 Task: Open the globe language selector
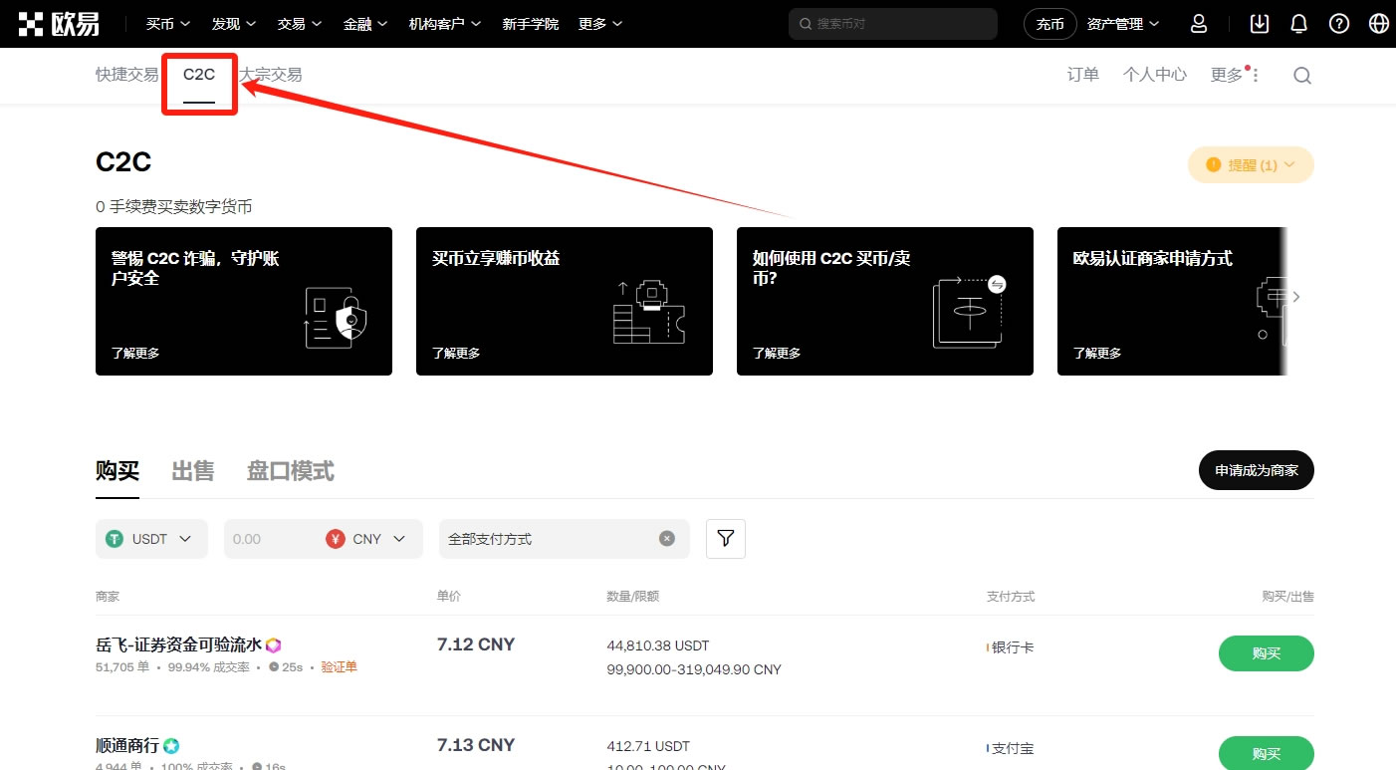pos(1378,24)
